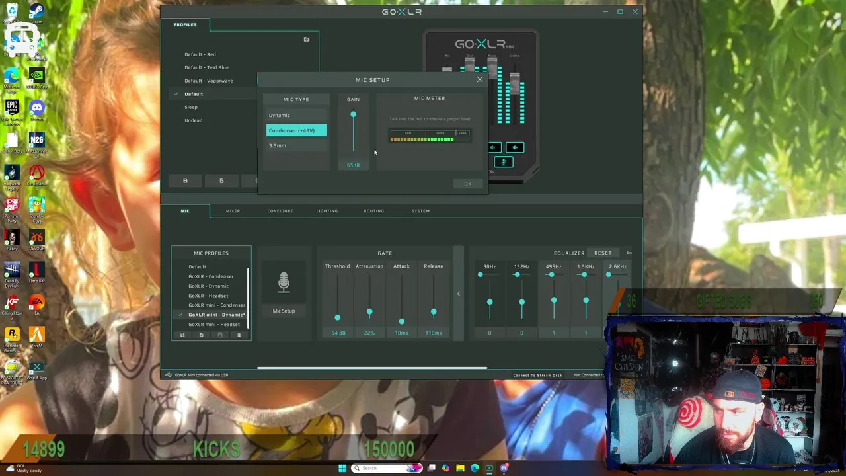The width and height of the screenshot is (846, 476).
Task: Select GoXLR mini - Dynamic* mic profile
Action: [217, 315]
